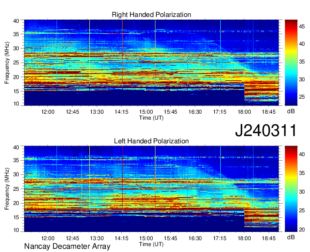This screenshot has height=252, width=310.
Task: Click the Left Handed Polarization plot title
Action: (151, 141)
